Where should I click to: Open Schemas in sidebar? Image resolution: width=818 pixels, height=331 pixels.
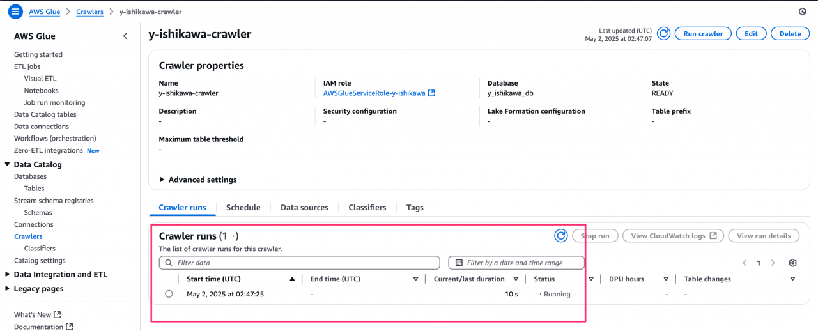pos(38,213)
